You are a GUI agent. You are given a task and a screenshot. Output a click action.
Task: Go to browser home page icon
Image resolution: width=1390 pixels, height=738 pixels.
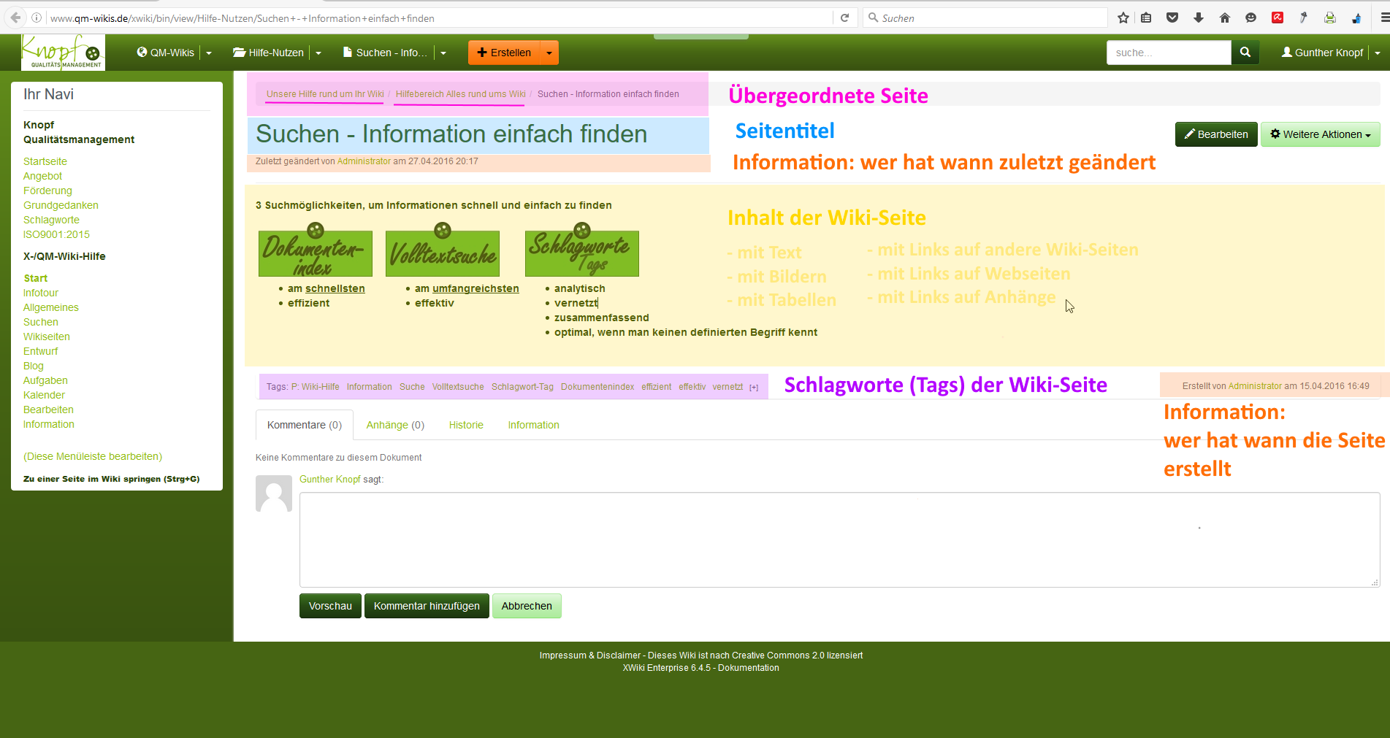(1225, 18)
